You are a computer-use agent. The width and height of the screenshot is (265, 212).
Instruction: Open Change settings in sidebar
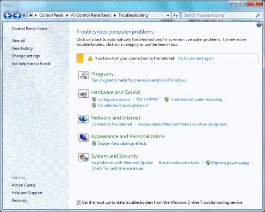pyautogui.click(x=26, y=56)
